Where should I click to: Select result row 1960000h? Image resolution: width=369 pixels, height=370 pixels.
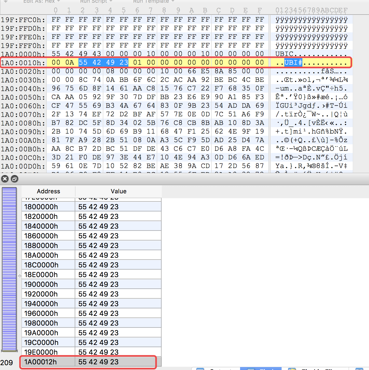(91, 313)
